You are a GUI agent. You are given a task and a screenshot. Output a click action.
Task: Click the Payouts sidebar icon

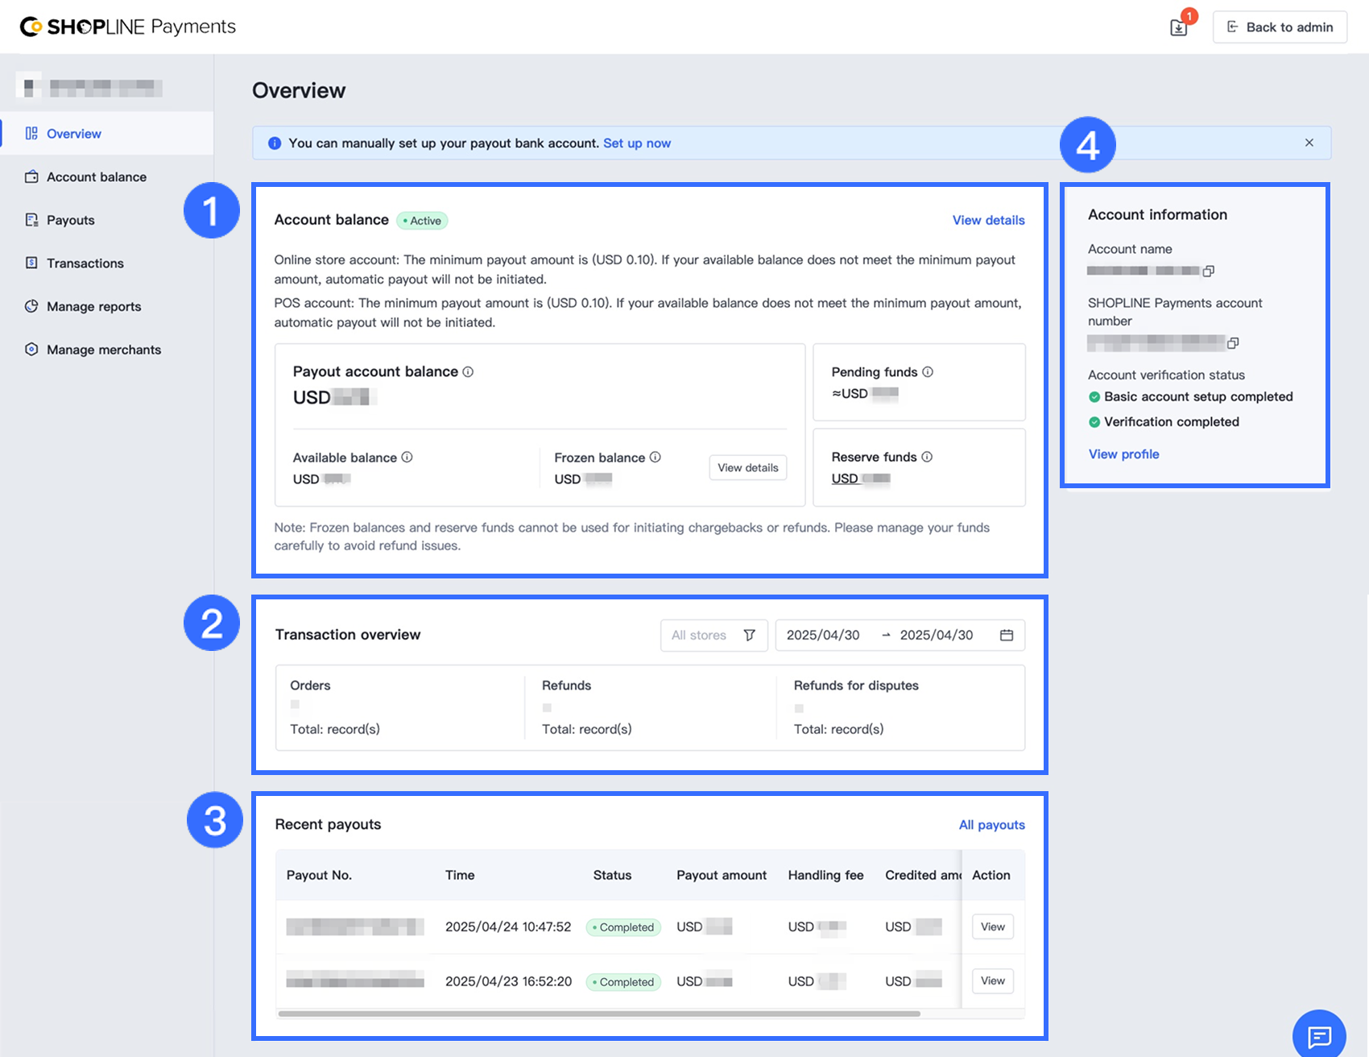point(31,220)
